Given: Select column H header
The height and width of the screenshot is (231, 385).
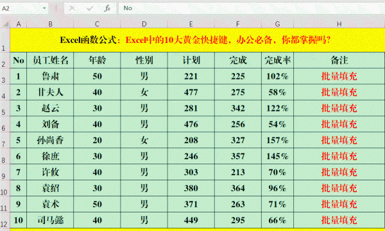Looking at the screenshot, I should point(339,24).
